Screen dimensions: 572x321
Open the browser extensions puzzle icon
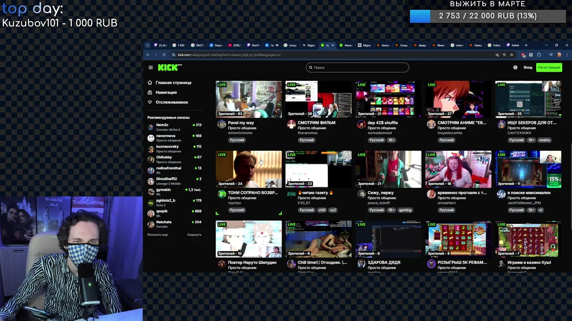click(539, 55)
